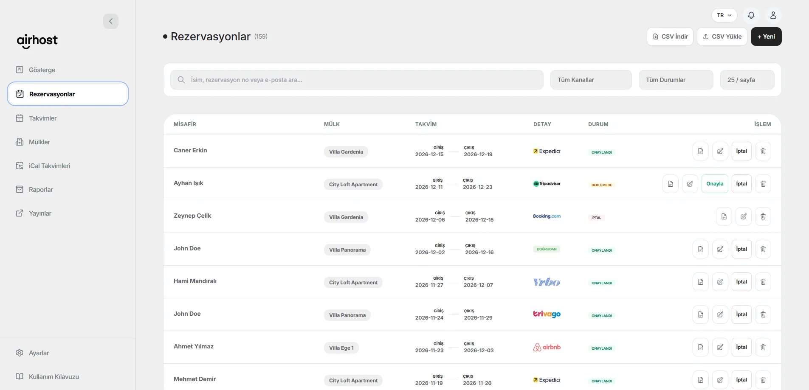The image size is (809, 390).
Task: Edit Mehmet Demir reservation
Action: (720, 380)
